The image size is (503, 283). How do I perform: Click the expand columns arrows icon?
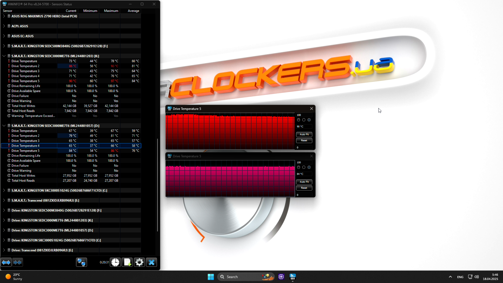6,262
